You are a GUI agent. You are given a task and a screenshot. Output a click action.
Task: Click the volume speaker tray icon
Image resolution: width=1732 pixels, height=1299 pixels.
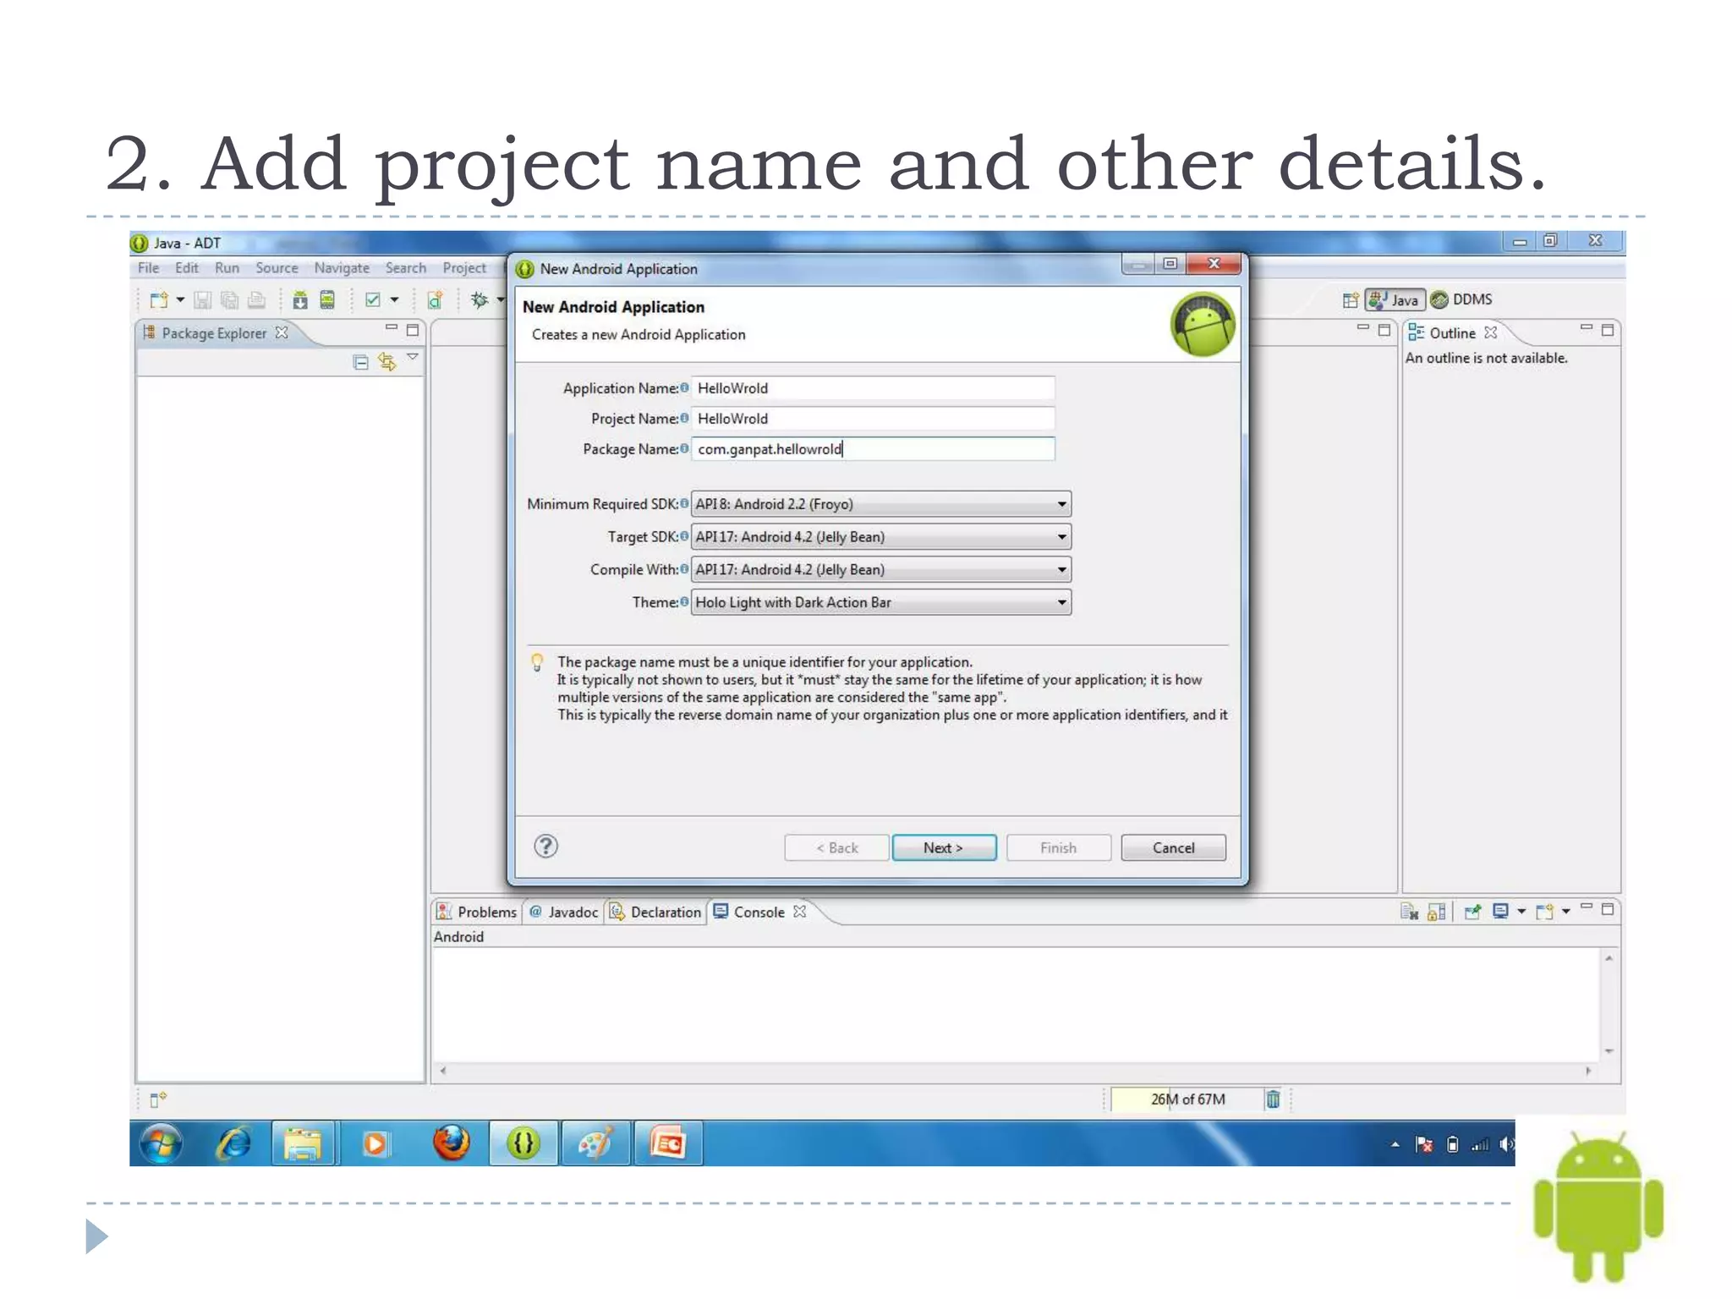click(1506, 1145)
